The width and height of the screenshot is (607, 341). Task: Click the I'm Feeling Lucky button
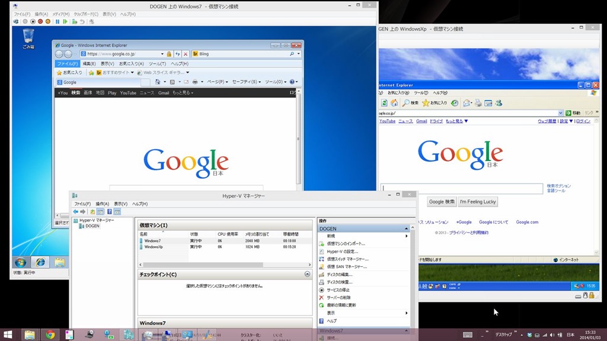(x=477, y=202)
